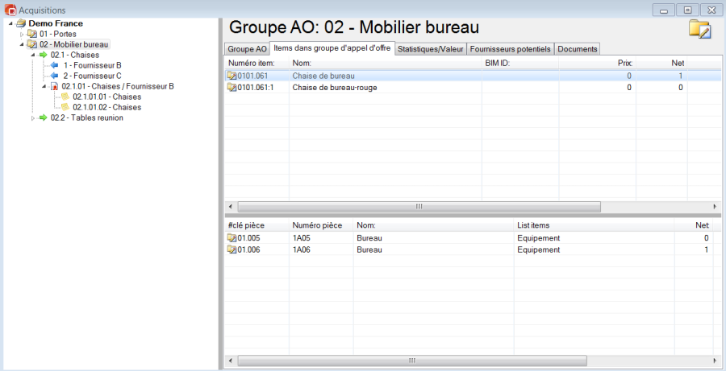Click the document icon for 02.1.01 - Chaises / Fournisseur B
This screenshot has height=371, width=726.
pos(55,86)
